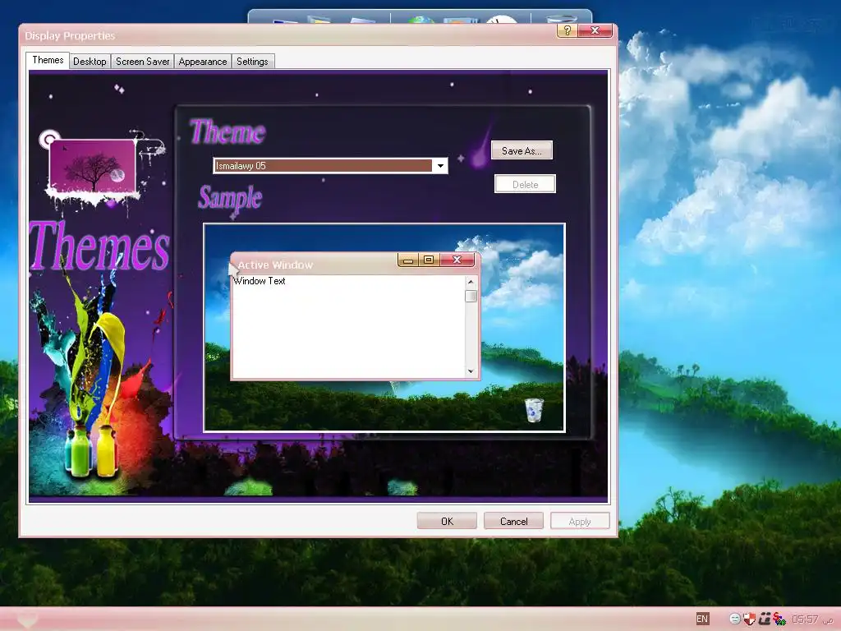Click the EN language indicator in taskbar
The image size is (841, 631).
702,619
